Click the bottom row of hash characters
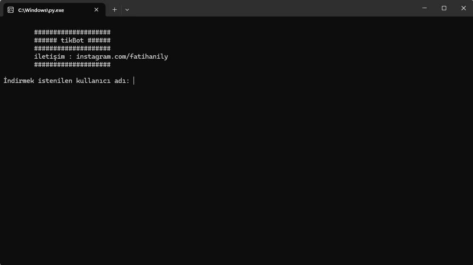Screen dimensions: 473x265 coord(72,65)
